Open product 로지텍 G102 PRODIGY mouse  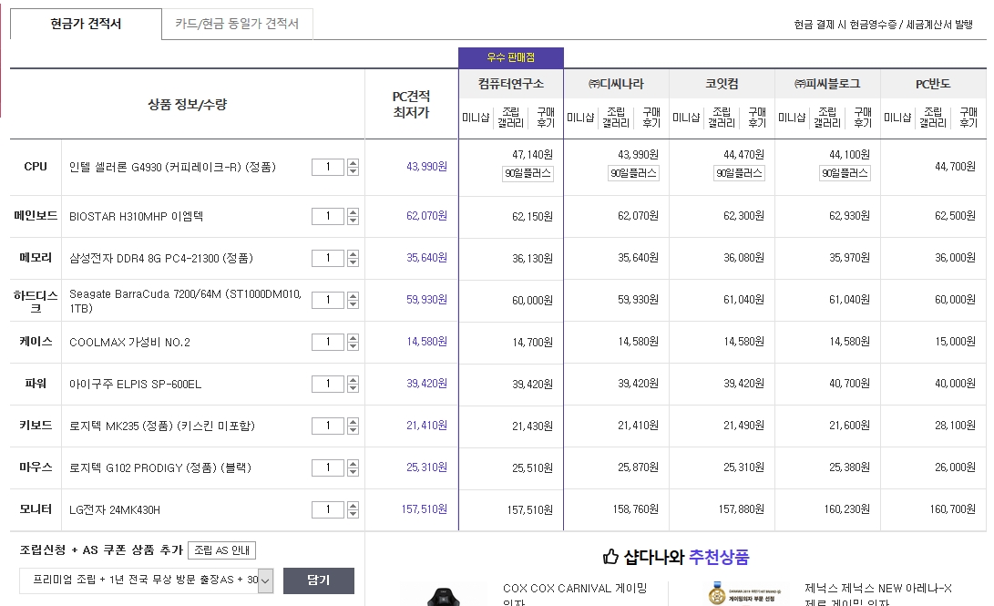[x=160, y=467]
